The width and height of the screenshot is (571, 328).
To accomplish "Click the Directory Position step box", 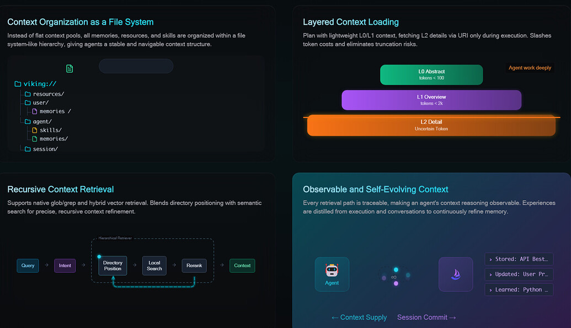I will pos(113,265).
